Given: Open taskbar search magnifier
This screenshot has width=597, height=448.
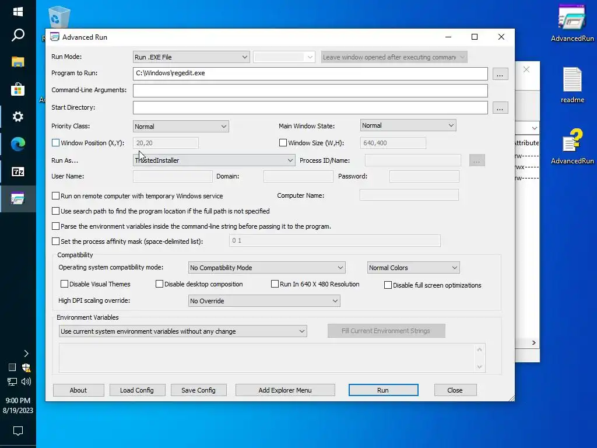Looking at the screenshot, I should 17,35.
